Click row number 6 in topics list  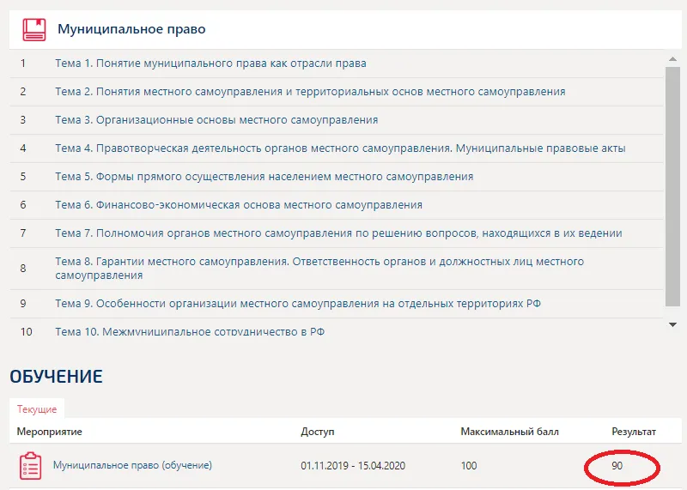point(23,205)
